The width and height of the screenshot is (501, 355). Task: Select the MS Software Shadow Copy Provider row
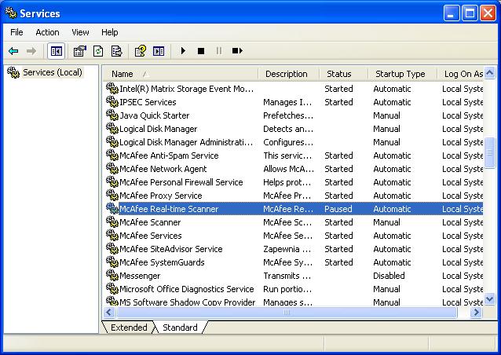[x=294, y=302]
